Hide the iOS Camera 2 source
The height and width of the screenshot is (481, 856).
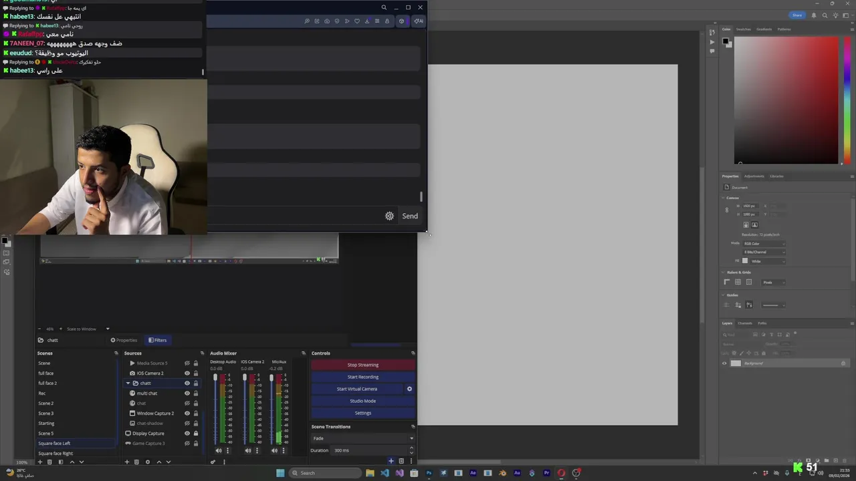(187, 373)
